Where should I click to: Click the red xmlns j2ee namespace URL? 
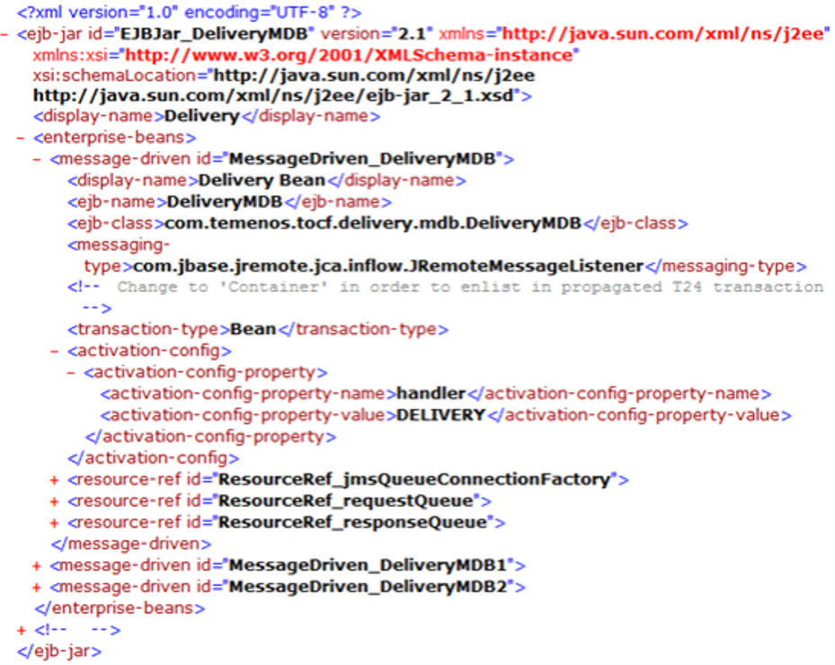(x=664, y=35)
